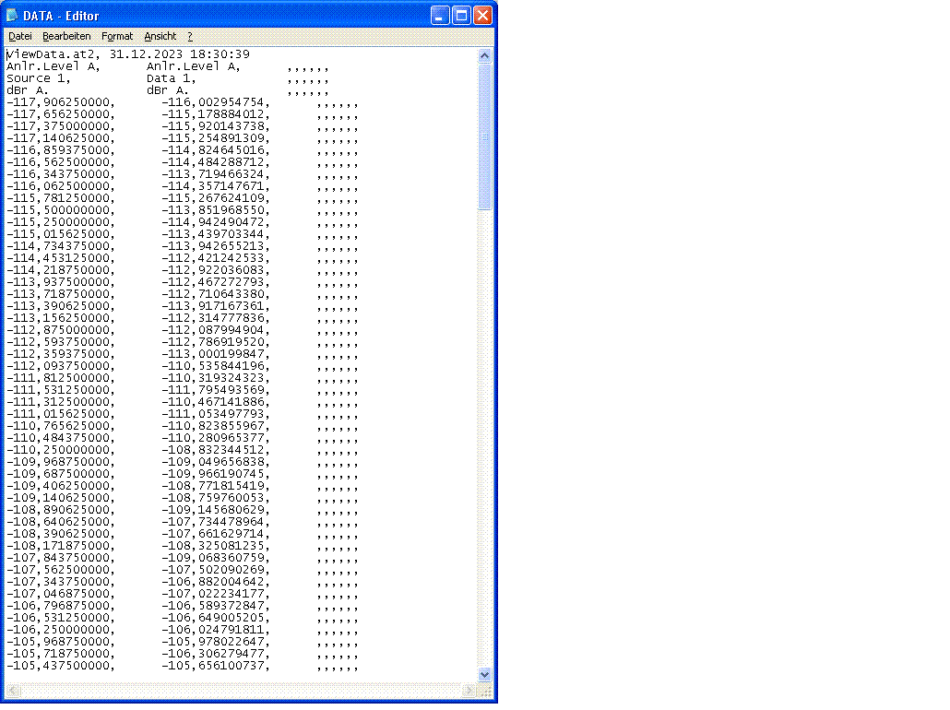Open the Ansicht menu
Image resolution: width=950 pixels, height=710 pixels.
[x=160, y=36]
